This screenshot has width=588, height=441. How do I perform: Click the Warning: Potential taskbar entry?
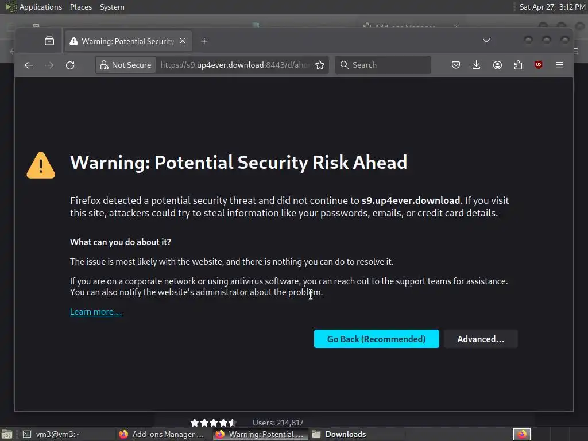point(261,434)
